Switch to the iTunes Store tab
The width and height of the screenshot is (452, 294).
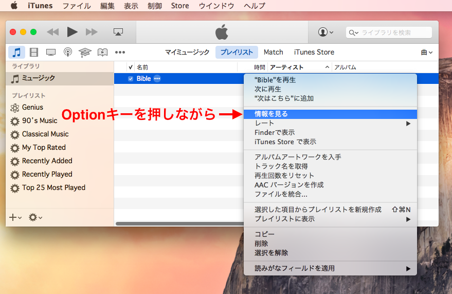[x=314, y=52]
